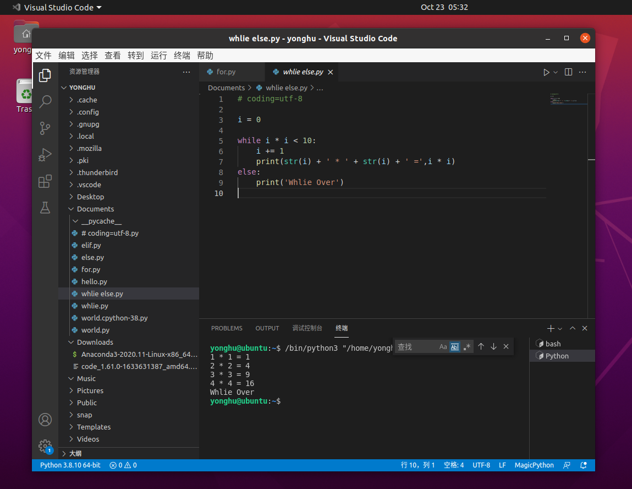Open elif.py in the file explorer
632x489 pixels.
coord(91,245)
